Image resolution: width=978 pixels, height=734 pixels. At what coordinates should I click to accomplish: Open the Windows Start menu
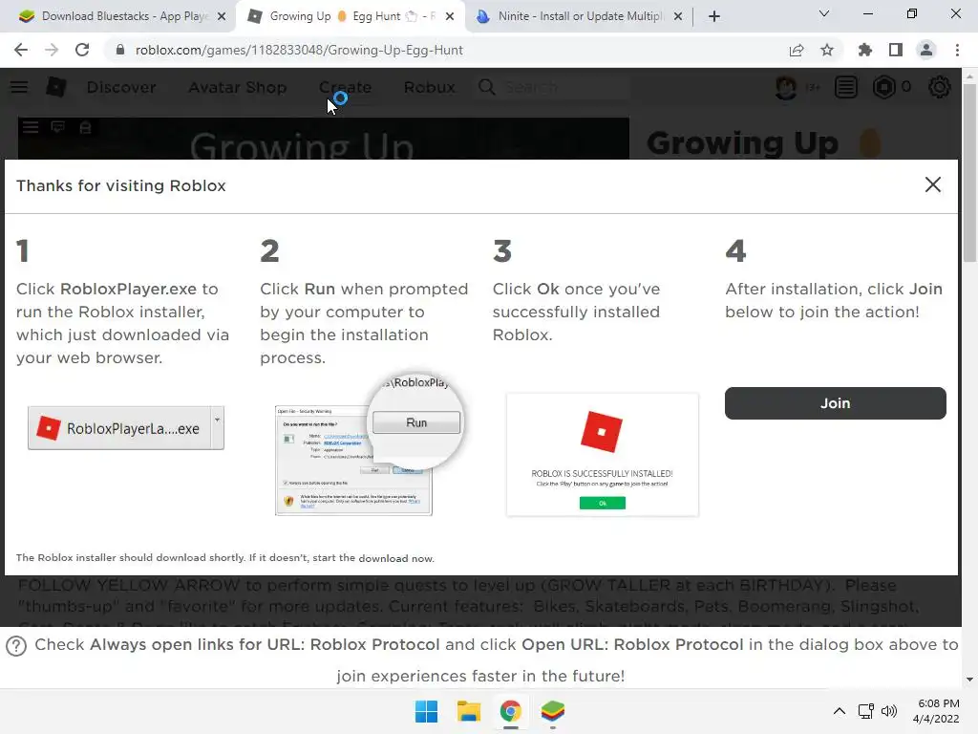[x=427, y=711]
